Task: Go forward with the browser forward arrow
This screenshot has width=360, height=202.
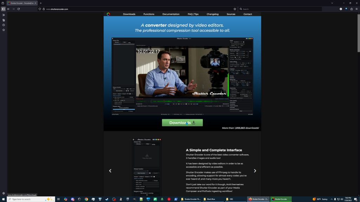Action: click(x=14, y=9)
